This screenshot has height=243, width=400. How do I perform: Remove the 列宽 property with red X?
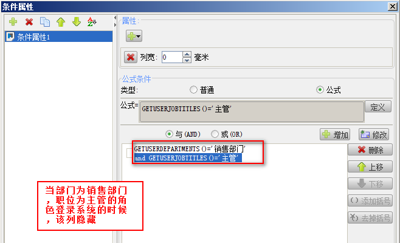coord(131,57)
